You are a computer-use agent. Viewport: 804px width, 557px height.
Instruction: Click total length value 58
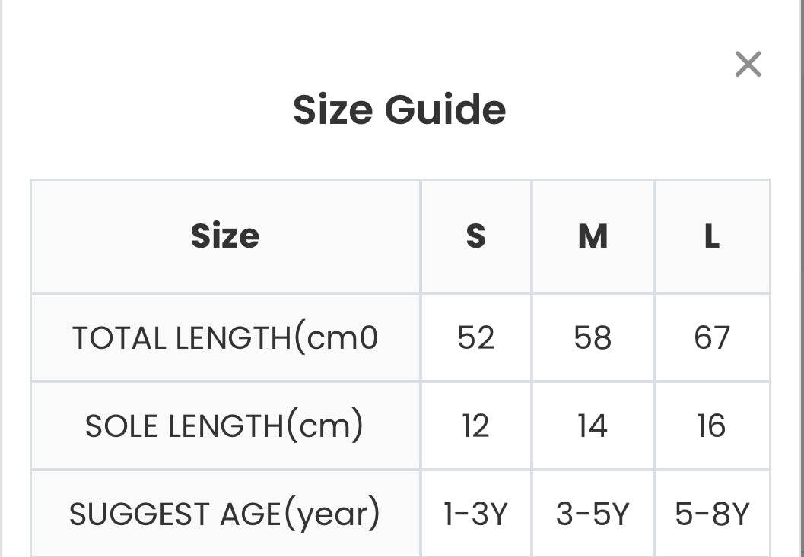[593, 337]
